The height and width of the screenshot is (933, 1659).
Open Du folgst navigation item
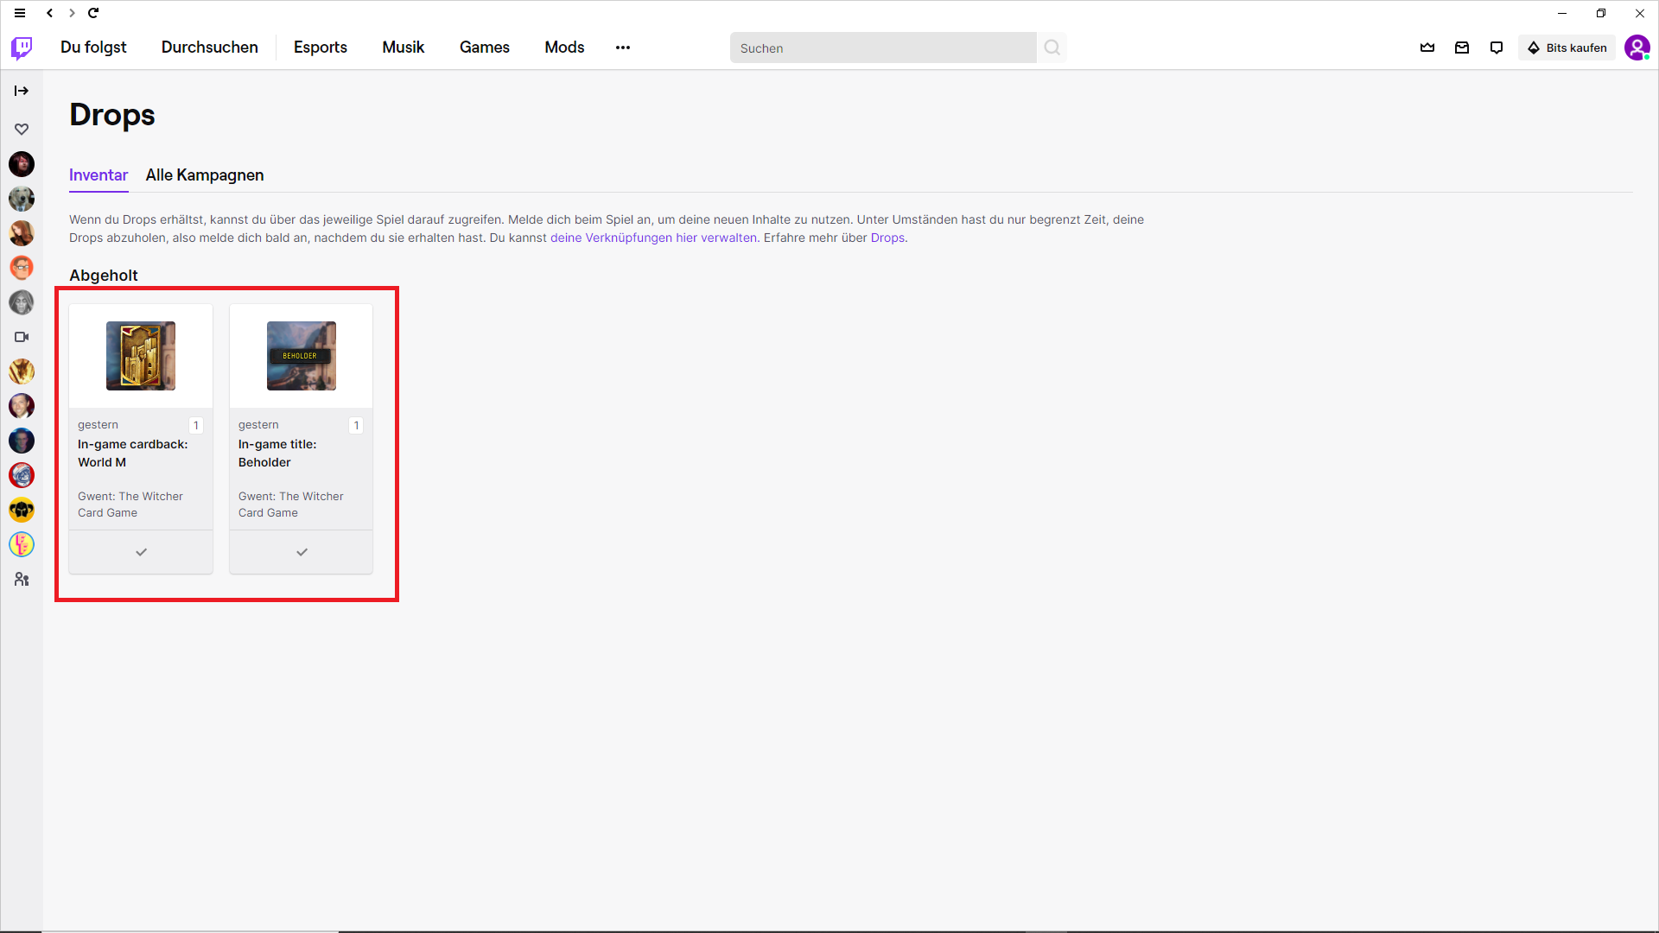click(x=93, y=48)
